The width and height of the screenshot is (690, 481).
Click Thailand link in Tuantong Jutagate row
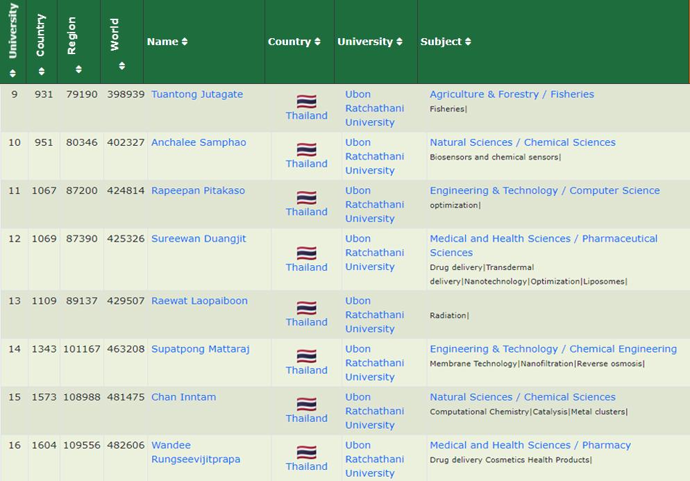pyautogui.click(x=306, y=115)
